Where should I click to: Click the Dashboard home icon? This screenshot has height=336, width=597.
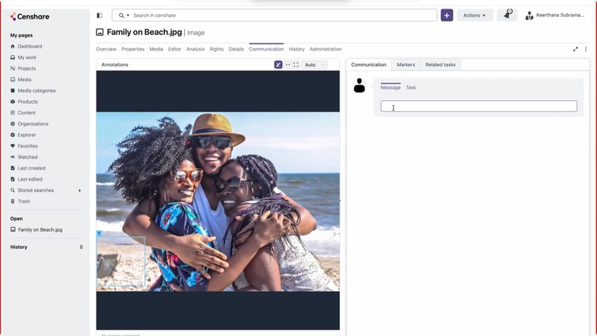pyautogui.click(x=12, y=47)
